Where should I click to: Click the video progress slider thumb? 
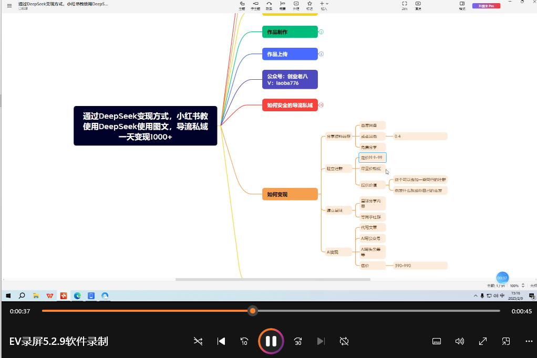point(253,311)
